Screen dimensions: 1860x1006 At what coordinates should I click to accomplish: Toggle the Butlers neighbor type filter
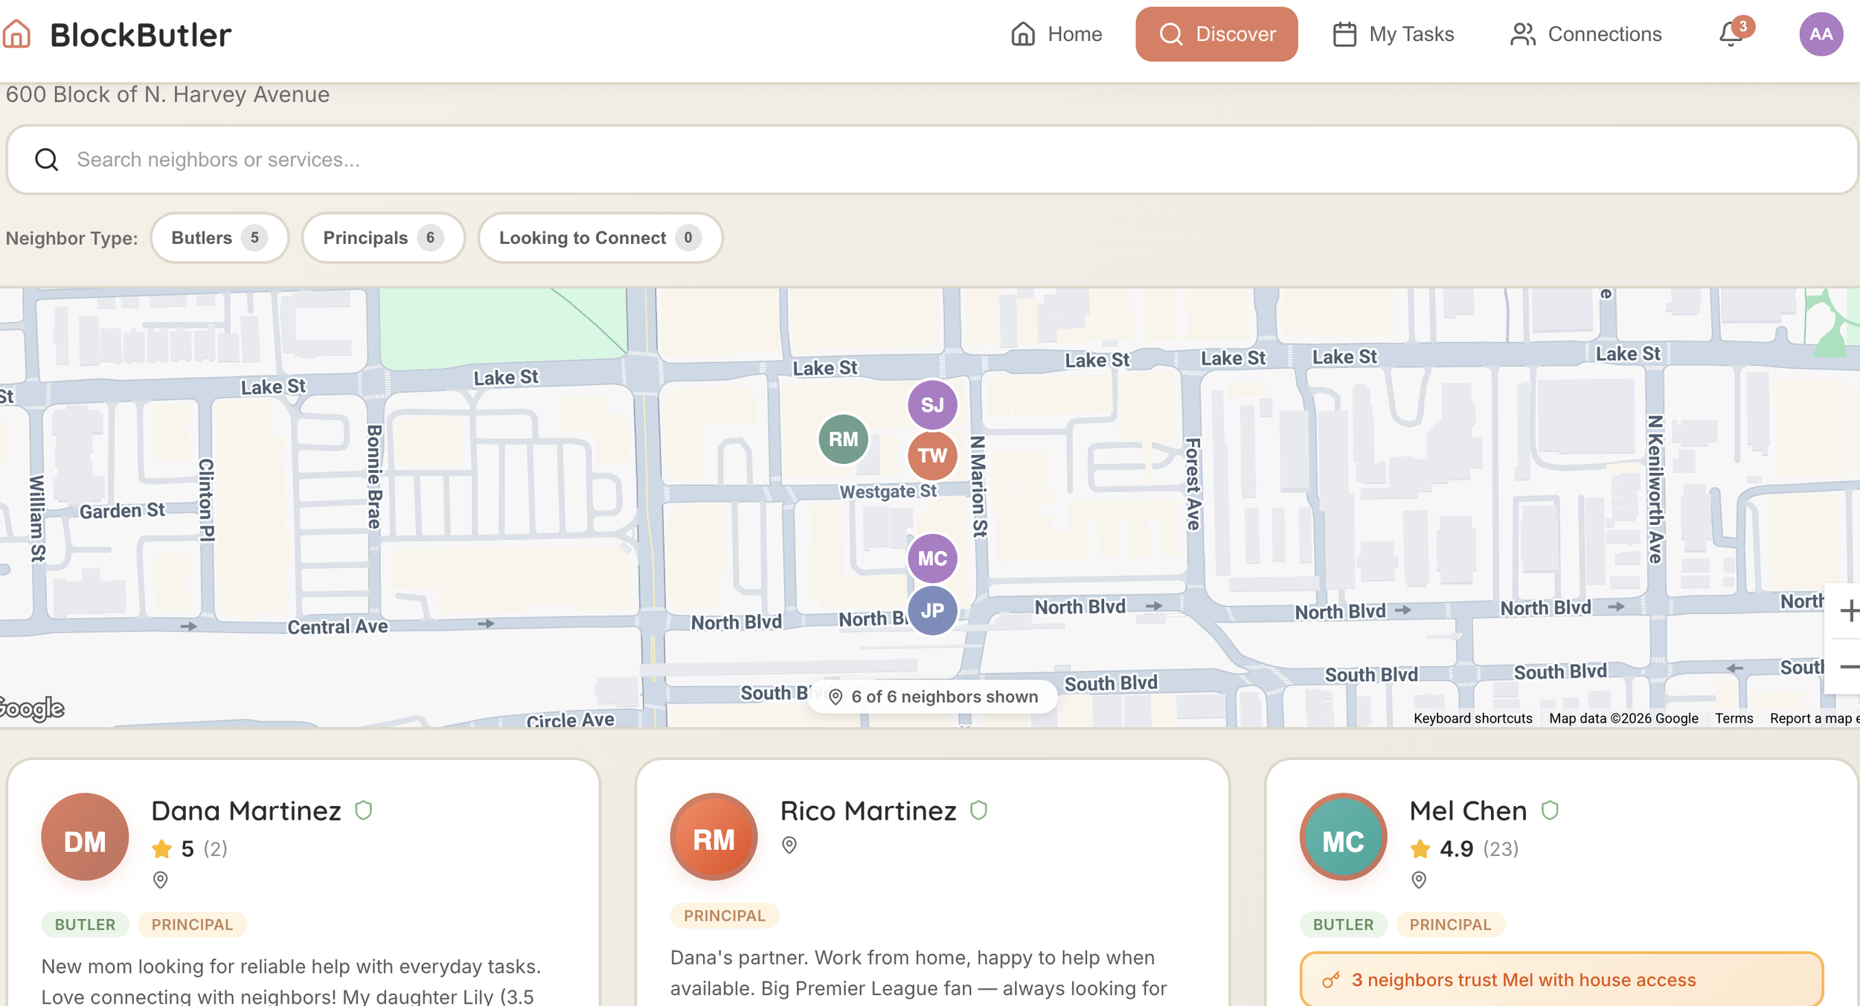[x=219, y=238]
